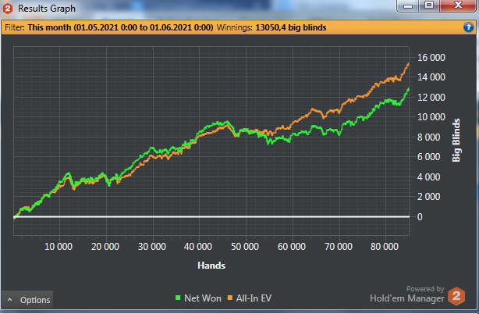Screen dimensions: 479x314
Task: Click the winnings value 13050,4 big blinds
Action: [x=291, y=27]
